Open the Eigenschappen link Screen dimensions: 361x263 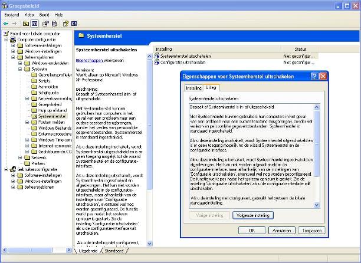click(x=89, y=61)
